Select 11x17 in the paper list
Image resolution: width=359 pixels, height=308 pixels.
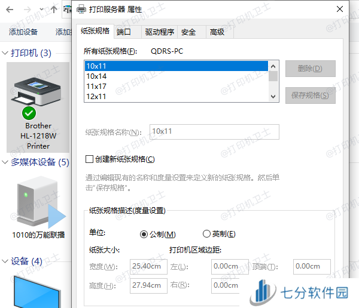click(177, 87)
